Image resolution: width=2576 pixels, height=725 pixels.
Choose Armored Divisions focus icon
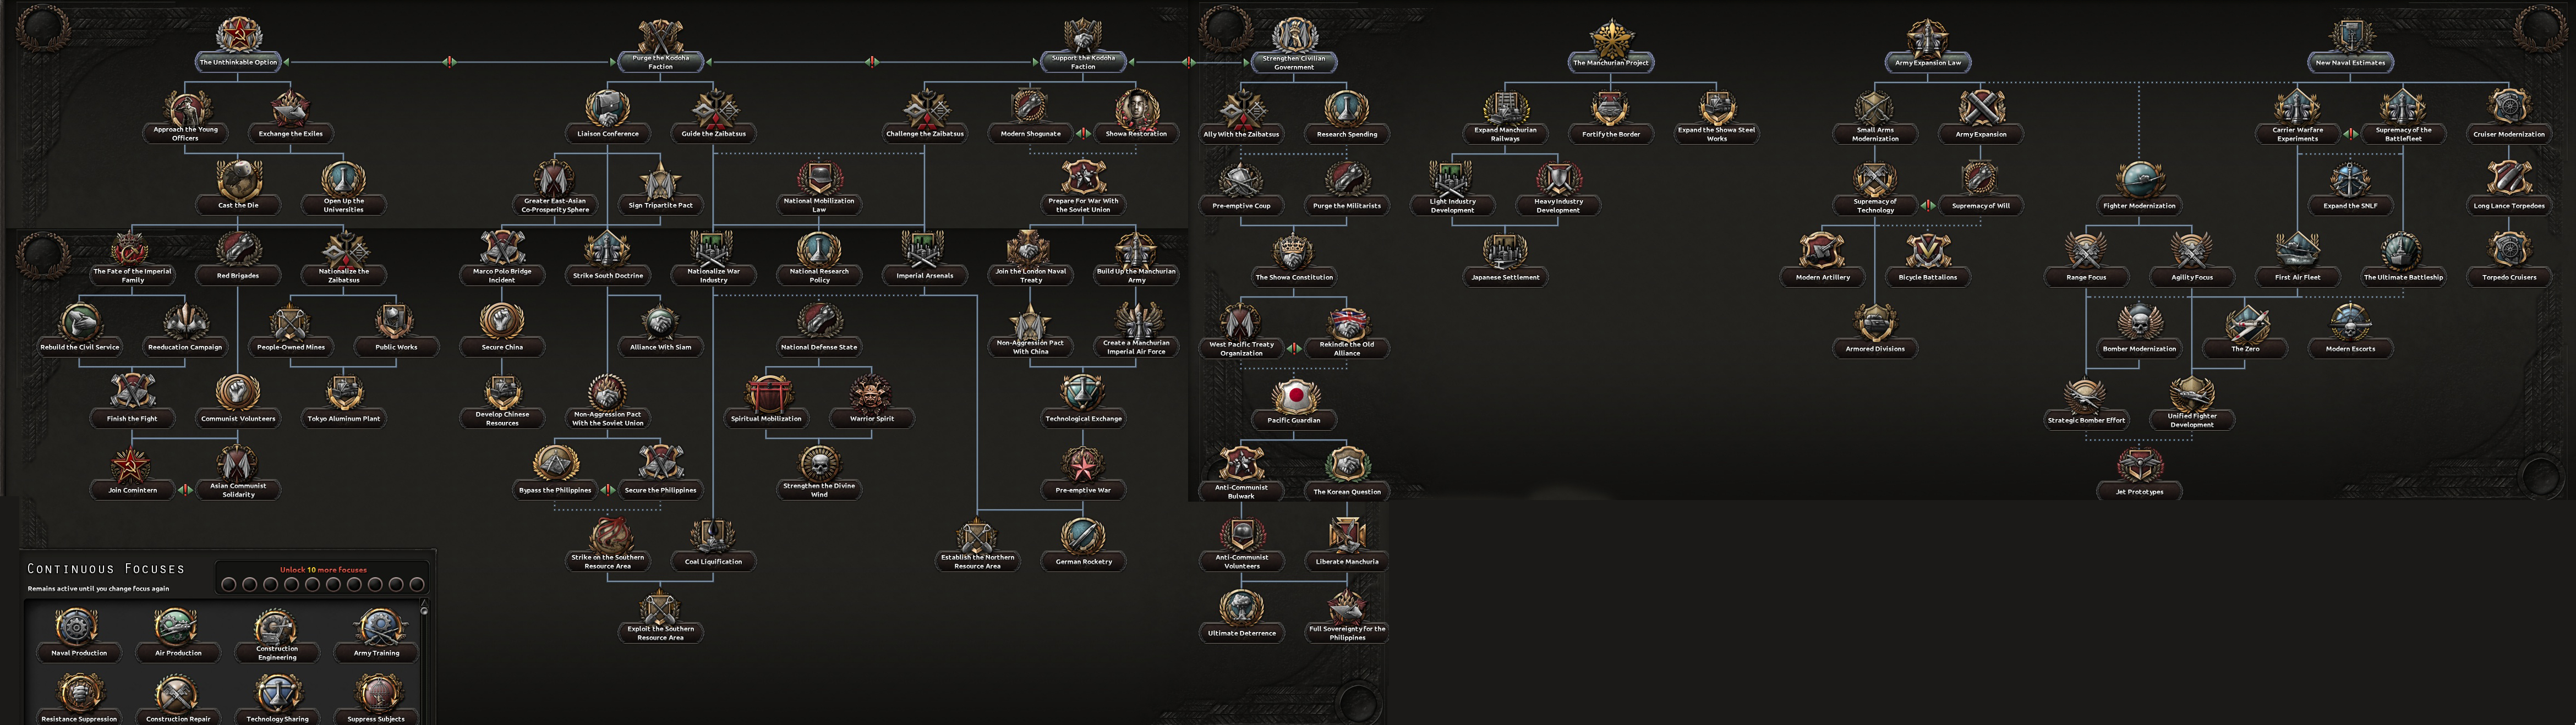(x=1875, y=323)
